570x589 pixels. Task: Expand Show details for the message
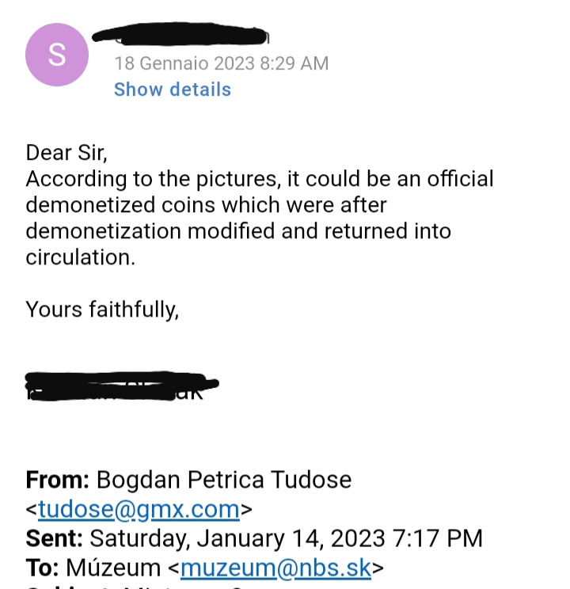click(x=173, y=89)
